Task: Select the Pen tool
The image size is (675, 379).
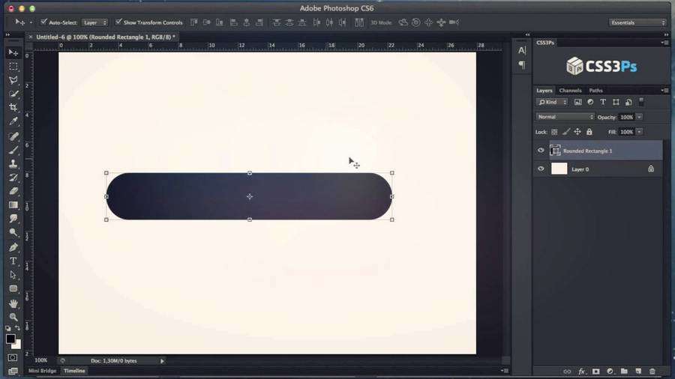Action: (x=13, y=247)
